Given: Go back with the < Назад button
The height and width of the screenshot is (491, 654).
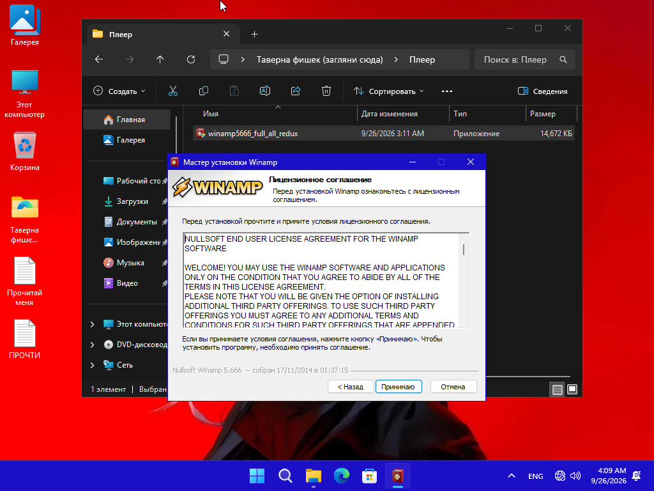Looking at the screenshot, I should 350,387.
